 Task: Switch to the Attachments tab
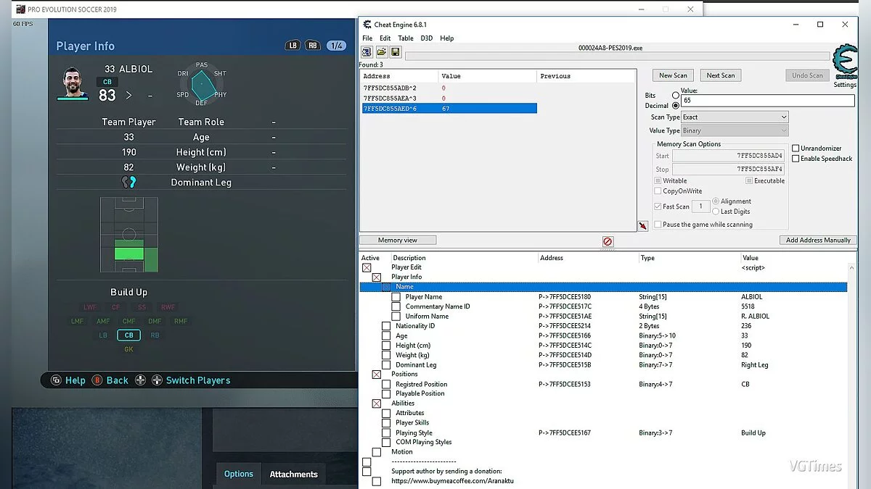click(x=293, y=474)
